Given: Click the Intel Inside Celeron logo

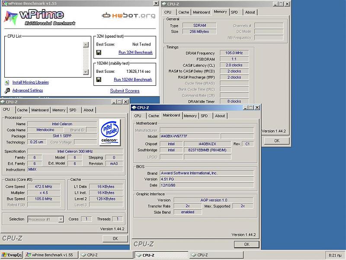Looking at the screenshot, I should point(110,132).
